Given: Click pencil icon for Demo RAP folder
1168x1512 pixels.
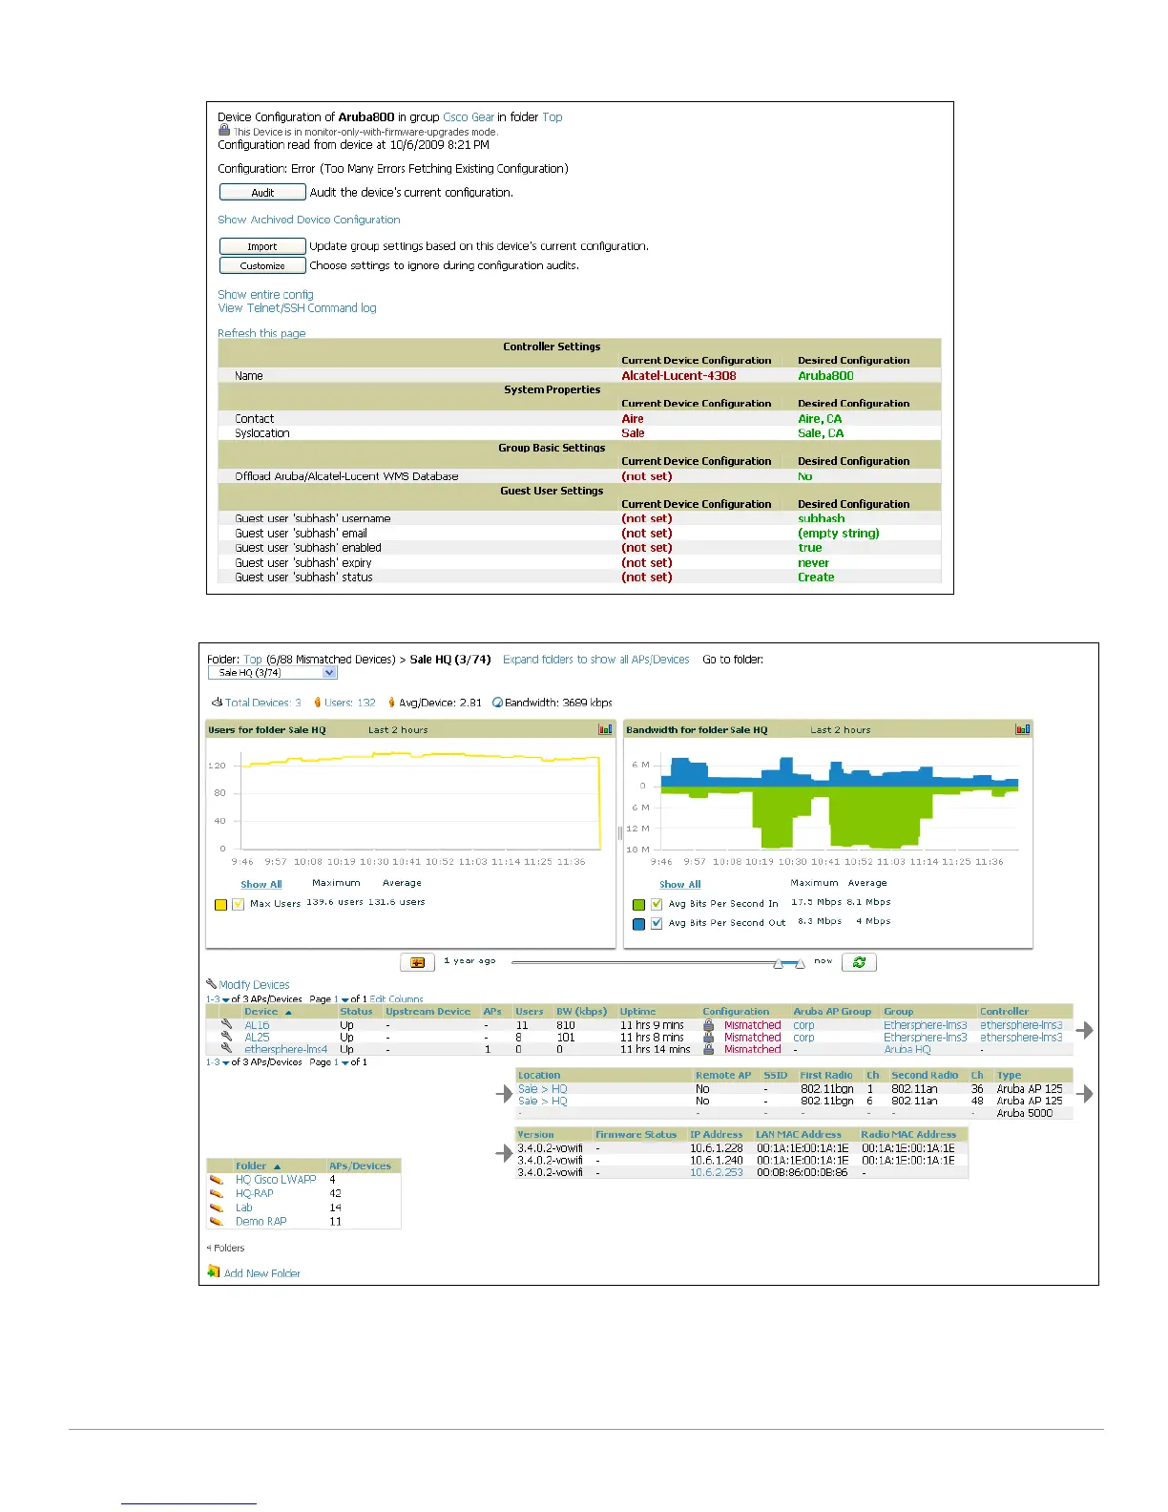Looking at the screenshot, I should click(x=217, y=1221).
